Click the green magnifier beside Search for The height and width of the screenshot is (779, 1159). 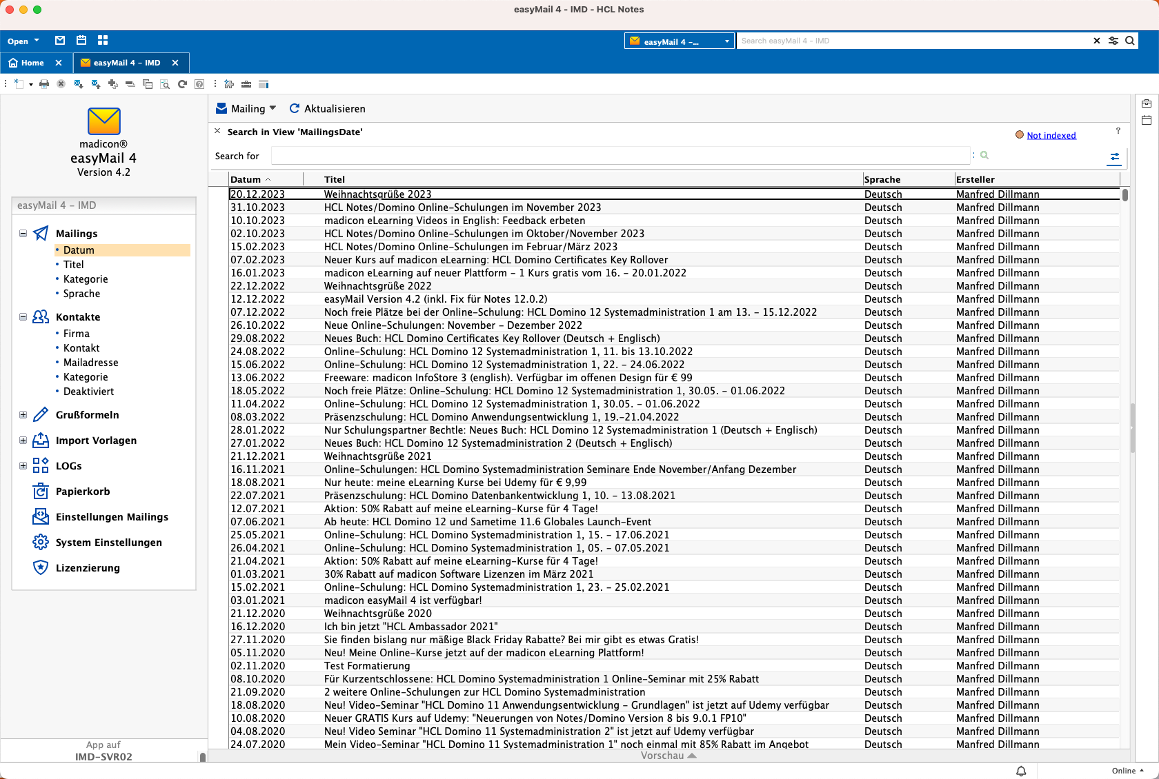pos(984,155)
